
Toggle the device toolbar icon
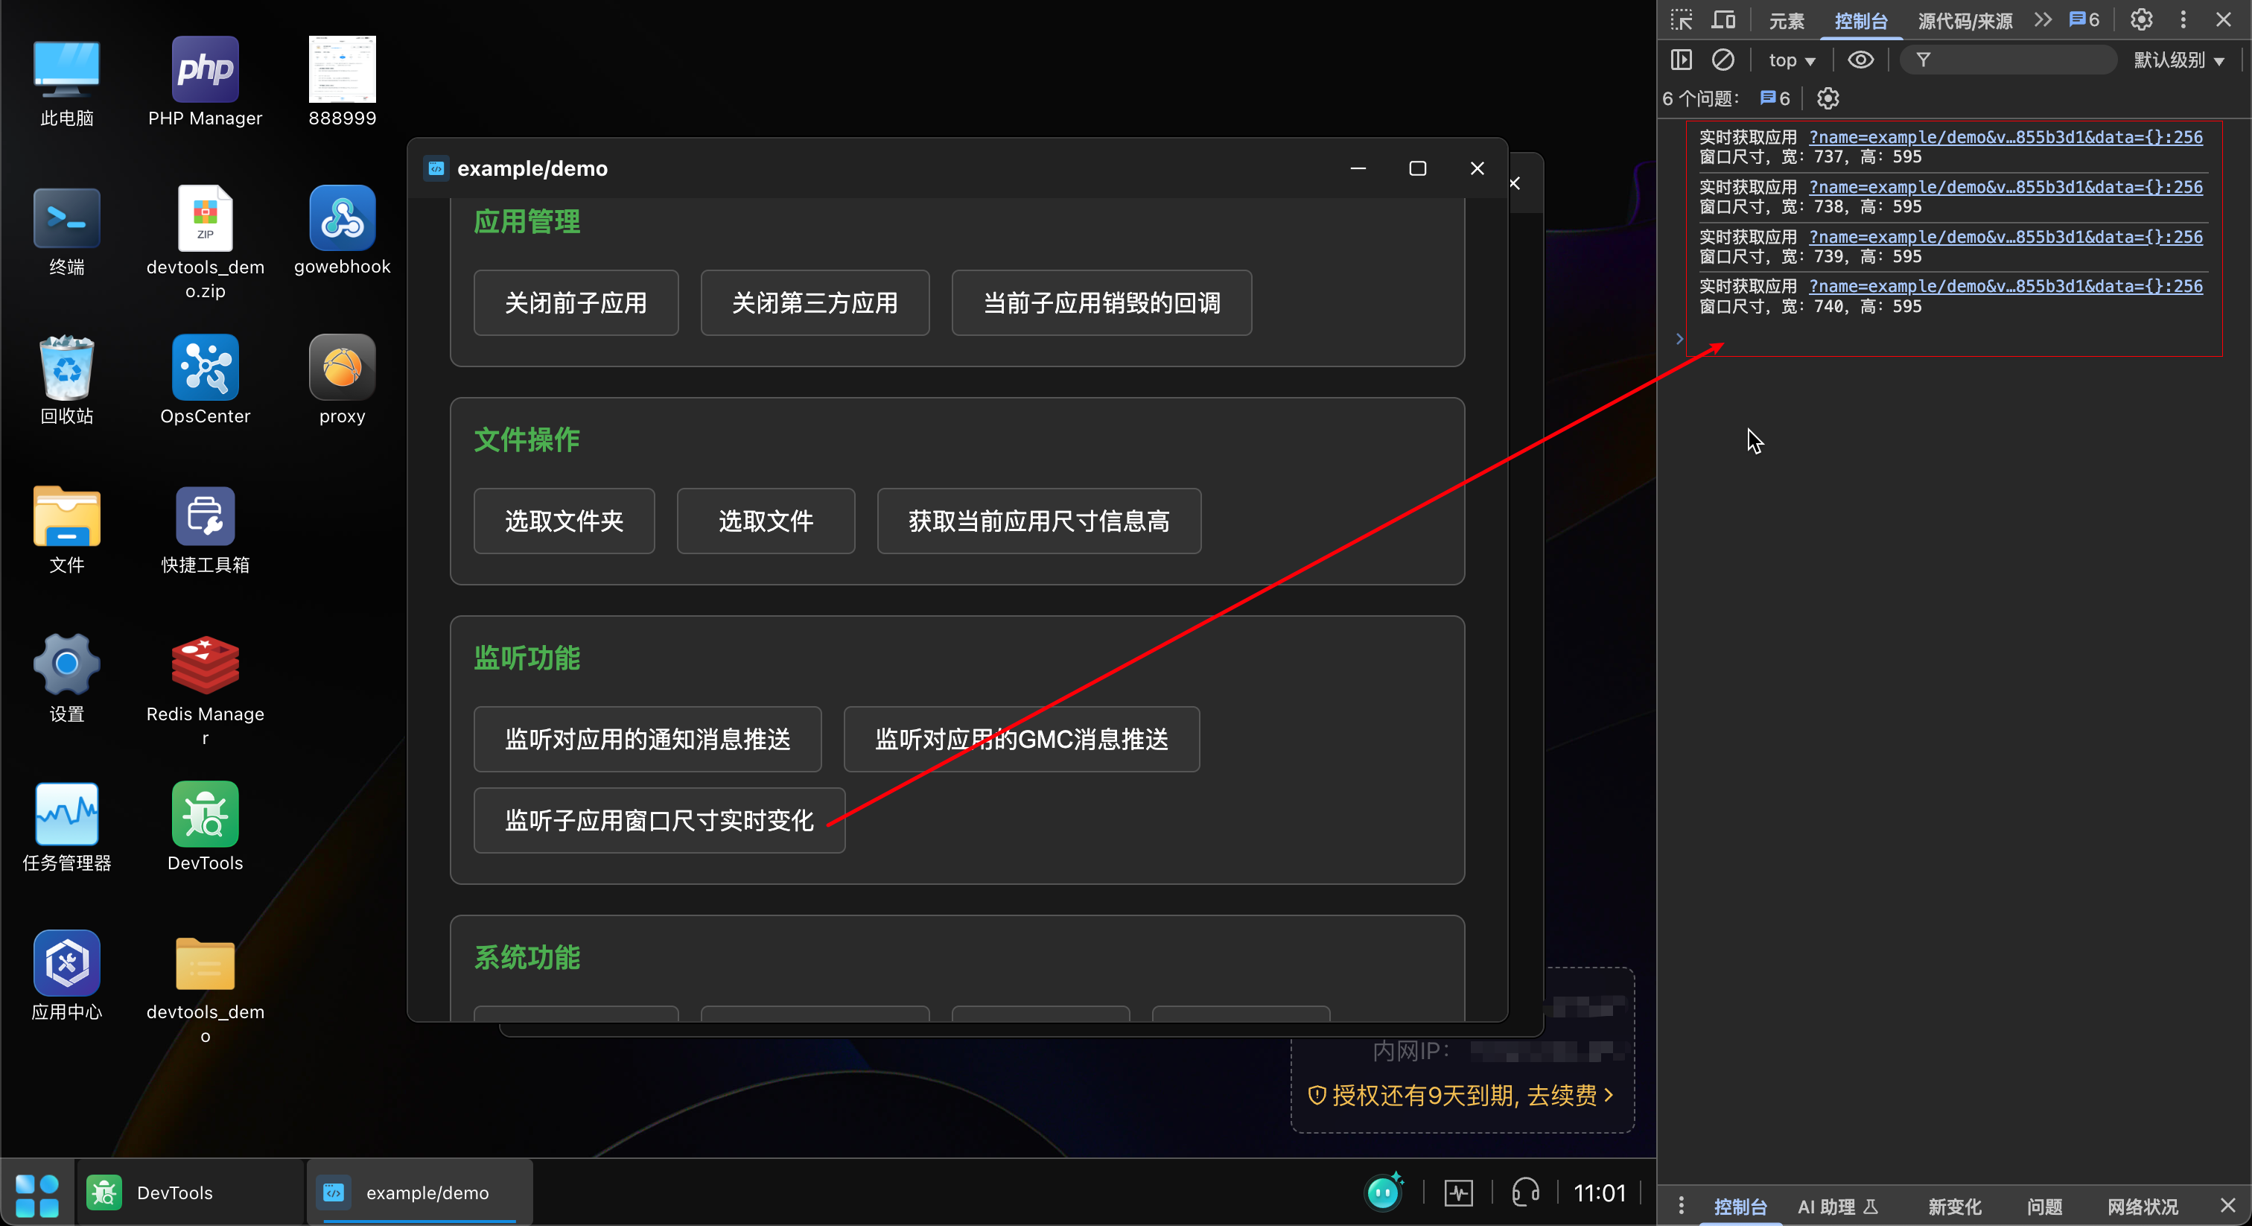coord(1724,20)
